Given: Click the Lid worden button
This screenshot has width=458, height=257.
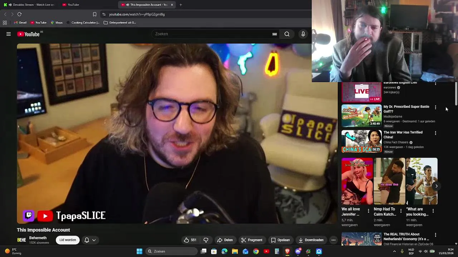Looking at the screenshot, I should point(68,240).
